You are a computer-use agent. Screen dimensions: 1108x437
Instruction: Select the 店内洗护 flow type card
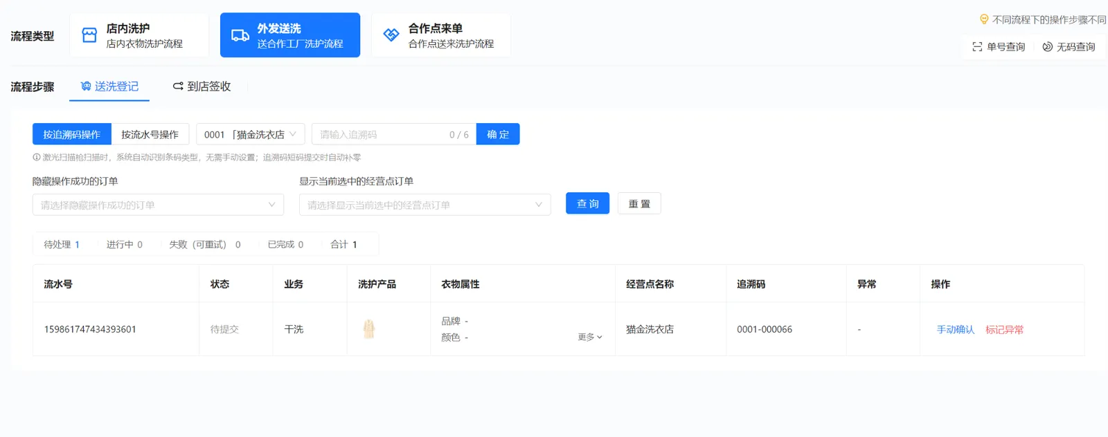138,35
